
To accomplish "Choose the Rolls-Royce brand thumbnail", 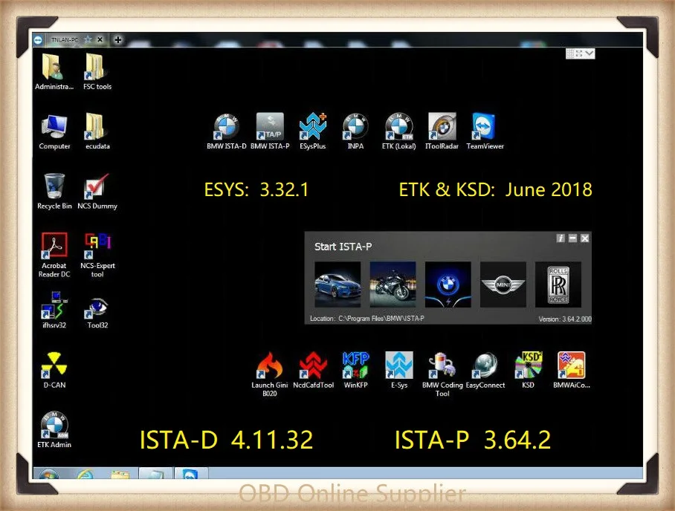I will [558, 284].
